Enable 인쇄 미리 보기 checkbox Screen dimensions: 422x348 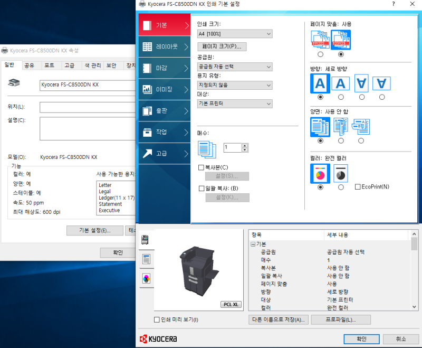coord(157,319)
